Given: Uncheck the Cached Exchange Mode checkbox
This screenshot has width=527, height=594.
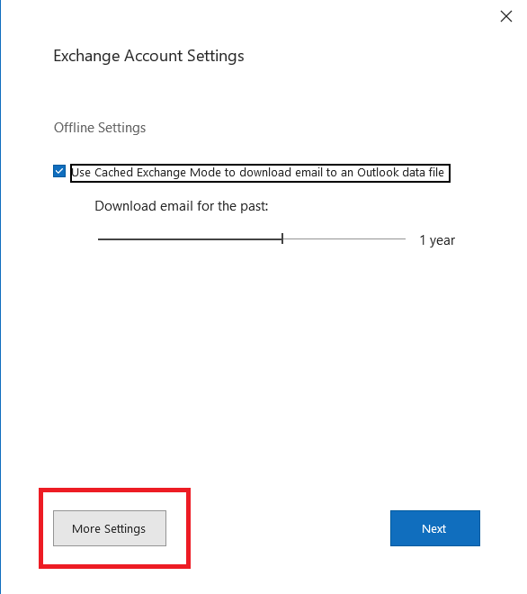Looking at the screenshot, I should point(59,171).
